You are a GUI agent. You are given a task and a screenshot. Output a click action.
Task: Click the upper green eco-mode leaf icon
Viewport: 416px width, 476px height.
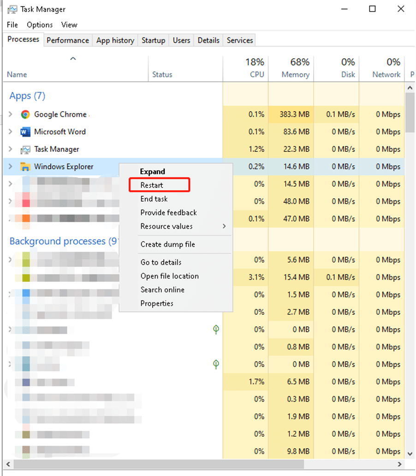tap(216, 329)
